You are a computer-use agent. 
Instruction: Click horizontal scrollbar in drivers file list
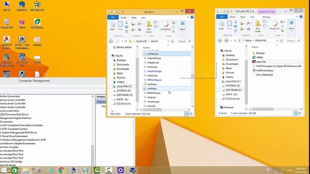tap(152, 110)
